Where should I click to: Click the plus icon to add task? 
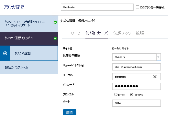click(5, 53)
